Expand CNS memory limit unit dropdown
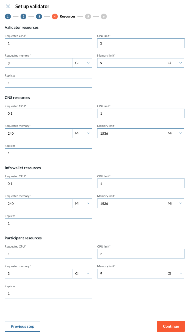 point(175,133)
